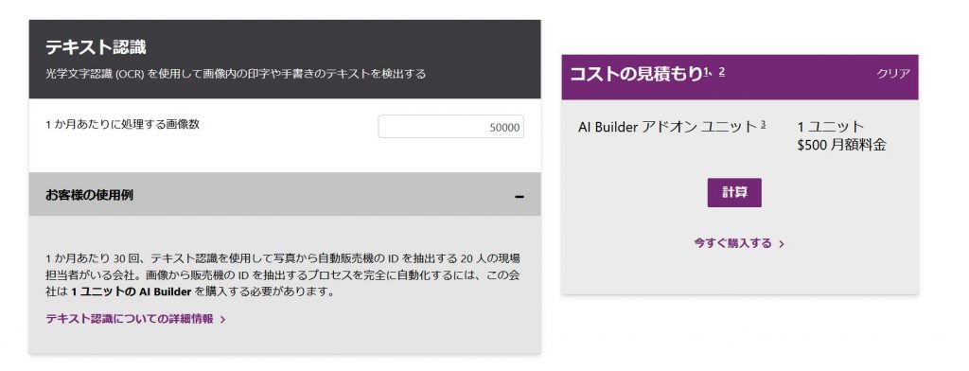This screenshot has width=969, height=371.
Task: Open テキスト認識についての詳細情報 link
Action: pyautogui.click(x=135, y=319)
